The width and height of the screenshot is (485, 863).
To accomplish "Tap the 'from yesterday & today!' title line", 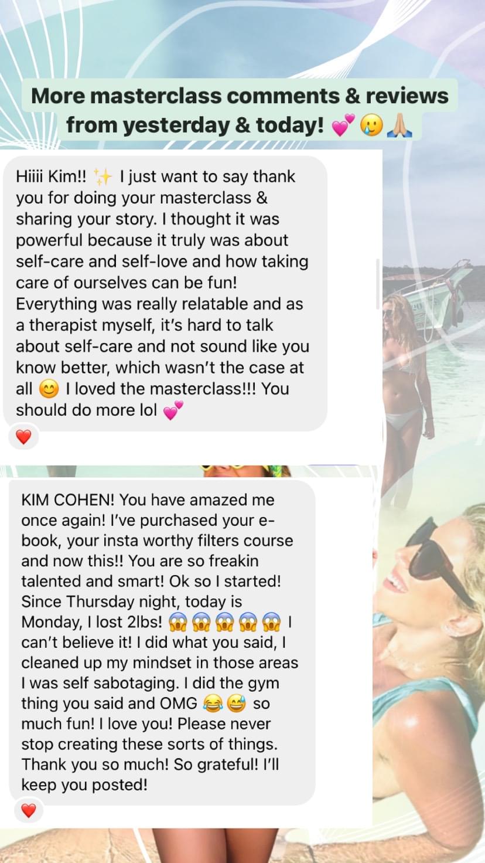I will 195,125.
